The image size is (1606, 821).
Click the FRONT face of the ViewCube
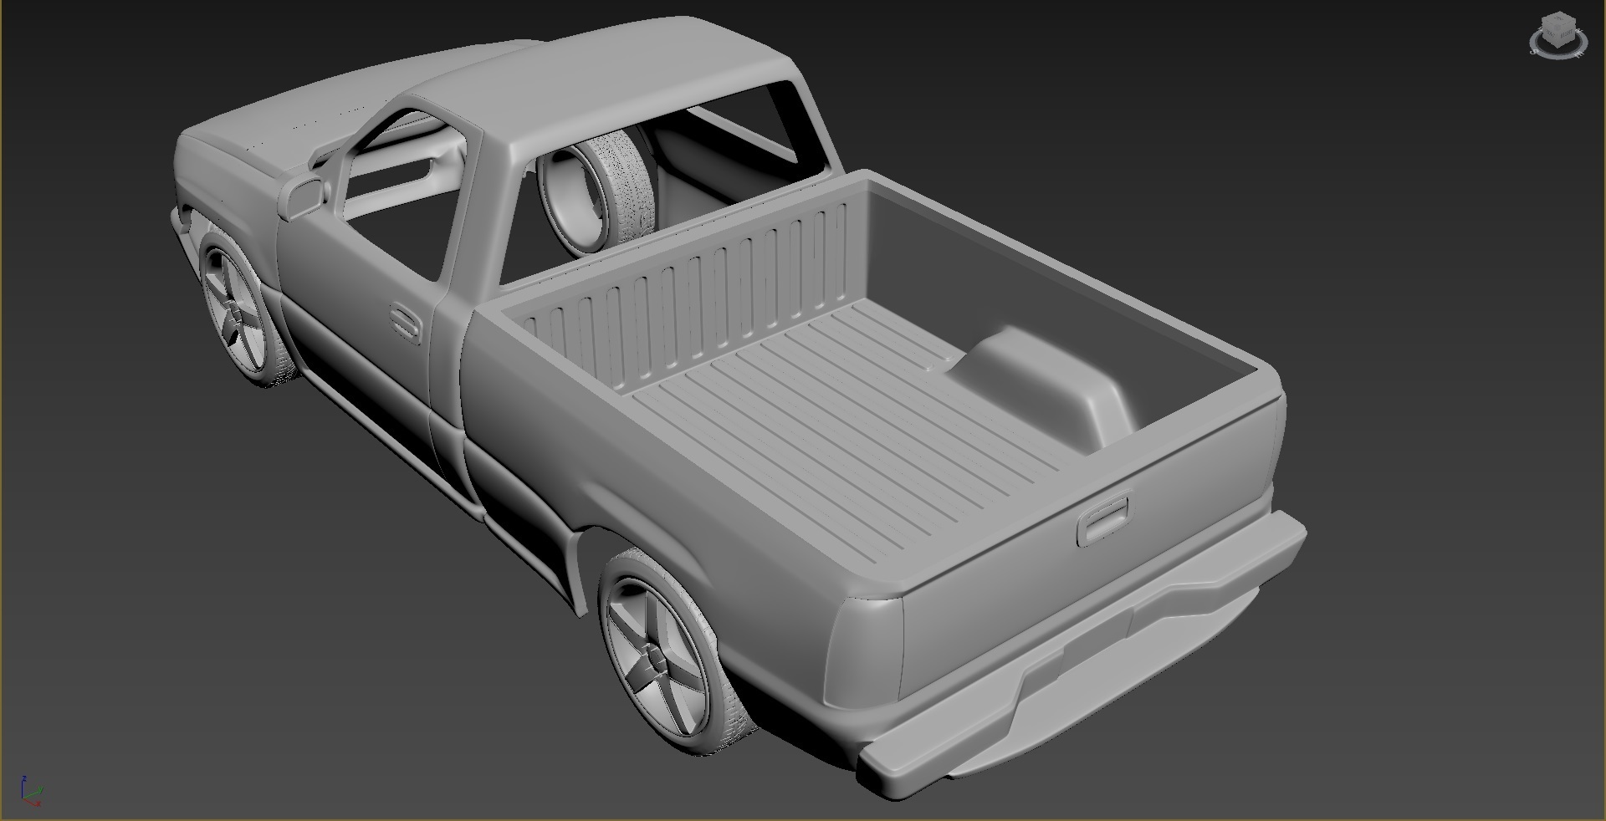tap(1550, 34)
